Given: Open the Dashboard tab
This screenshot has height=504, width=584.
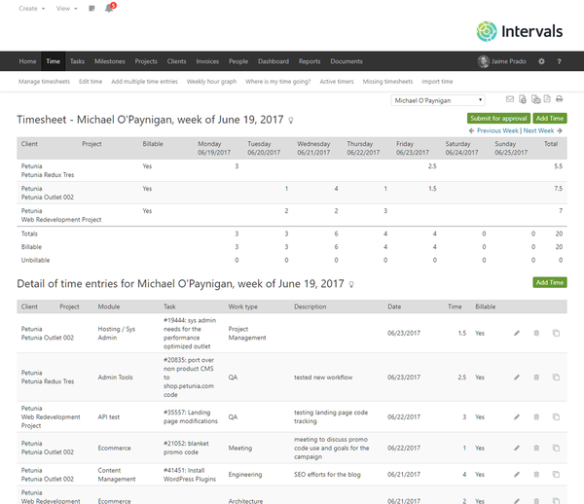Looking at the screenshot, I should pyautogui.click(x=274, y=61).
